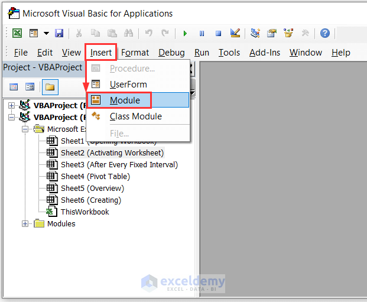Select Sheet3 (After Every Fixed Interval)
Screen dimensions: 367x302
[119, 164]
